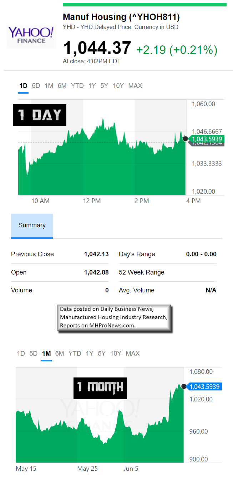Switch lower chart to 6M
Viewport: 233px width, 494px height.
(60, 354)
